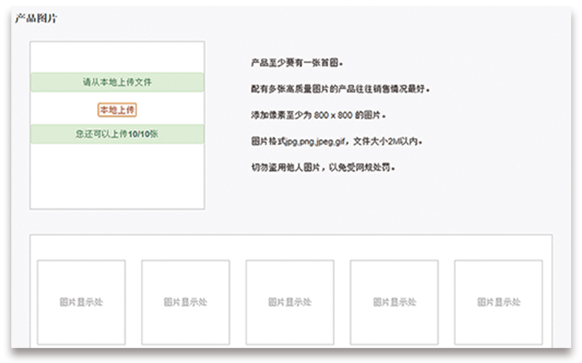The height and width of the screenshot is (363, 582).
Task: Select the text 产品至少要有一张首图
Action: coord(297,63)
